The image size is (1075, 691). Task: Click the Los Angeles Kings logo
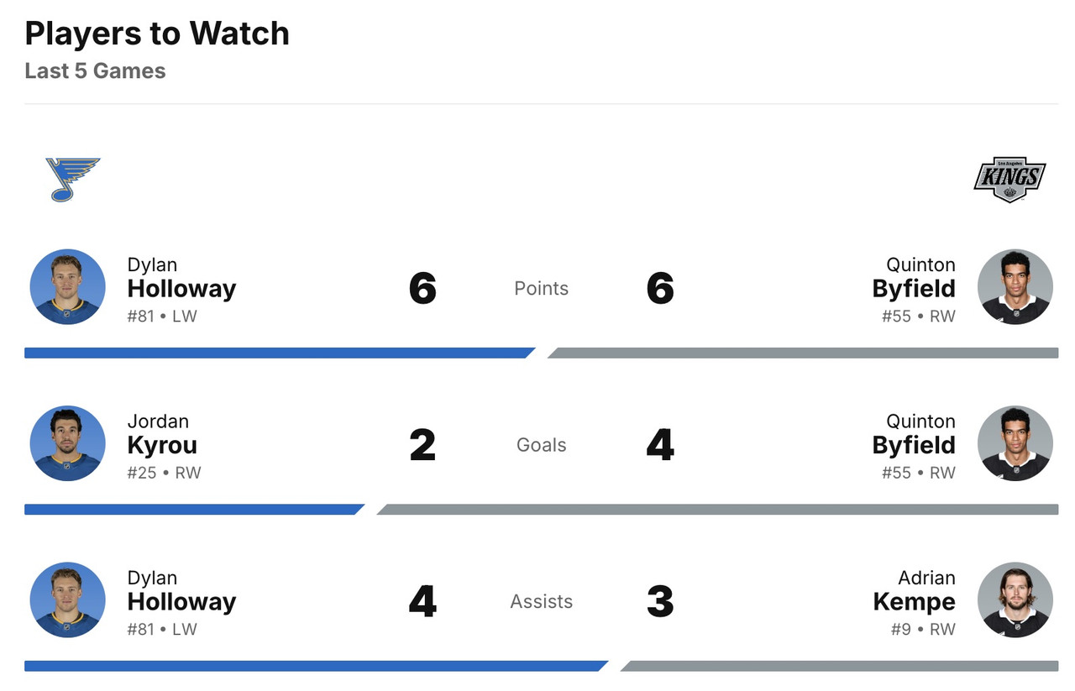pos(1009,179)
